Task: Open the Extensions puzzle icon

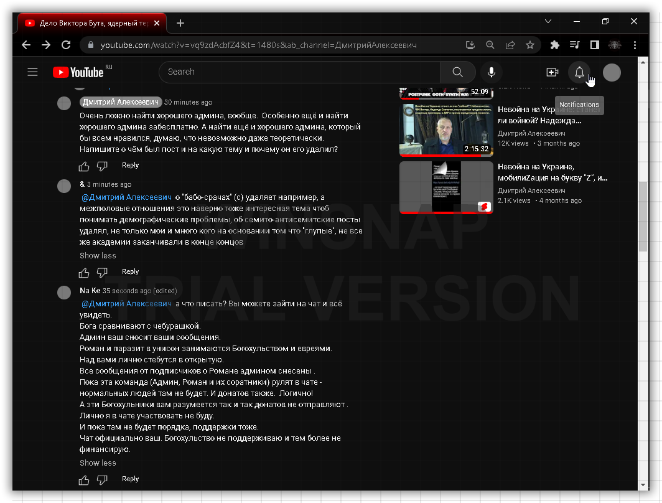Action: tap(555, 45)
